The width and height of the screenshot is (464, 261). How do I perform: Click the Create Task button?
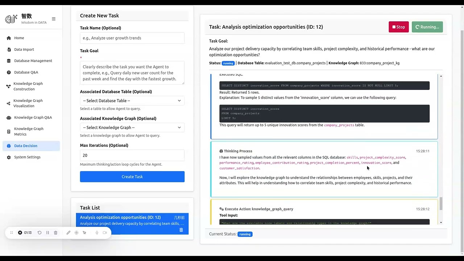pyautogui.click(x=132, y=177)
